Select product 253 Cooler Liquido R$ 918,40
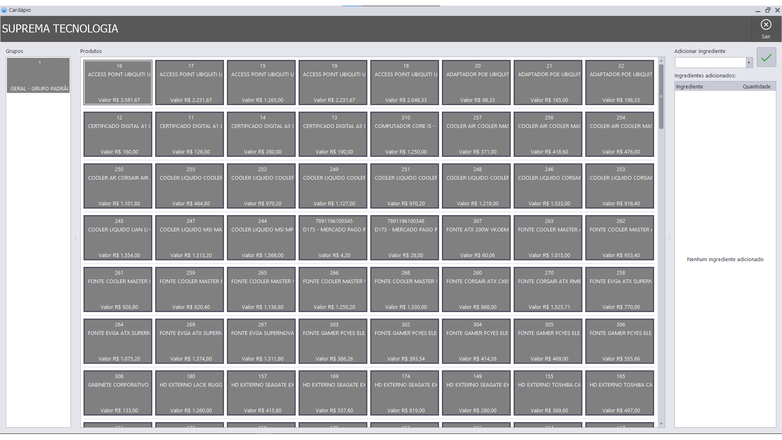782x440 pixels. pos(619,186)
